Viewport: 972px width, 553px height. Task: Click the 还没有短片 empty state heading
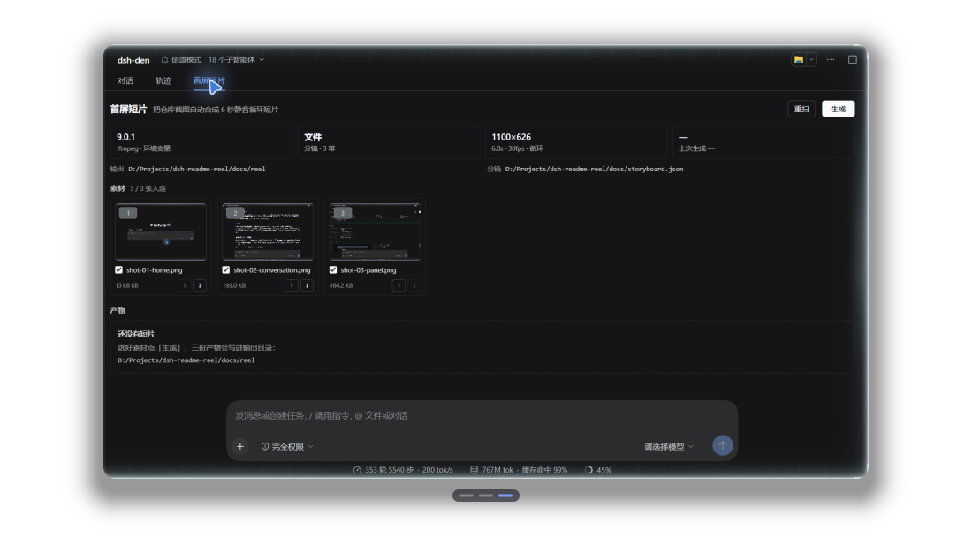pyautogui.click(x=136, y=334)
